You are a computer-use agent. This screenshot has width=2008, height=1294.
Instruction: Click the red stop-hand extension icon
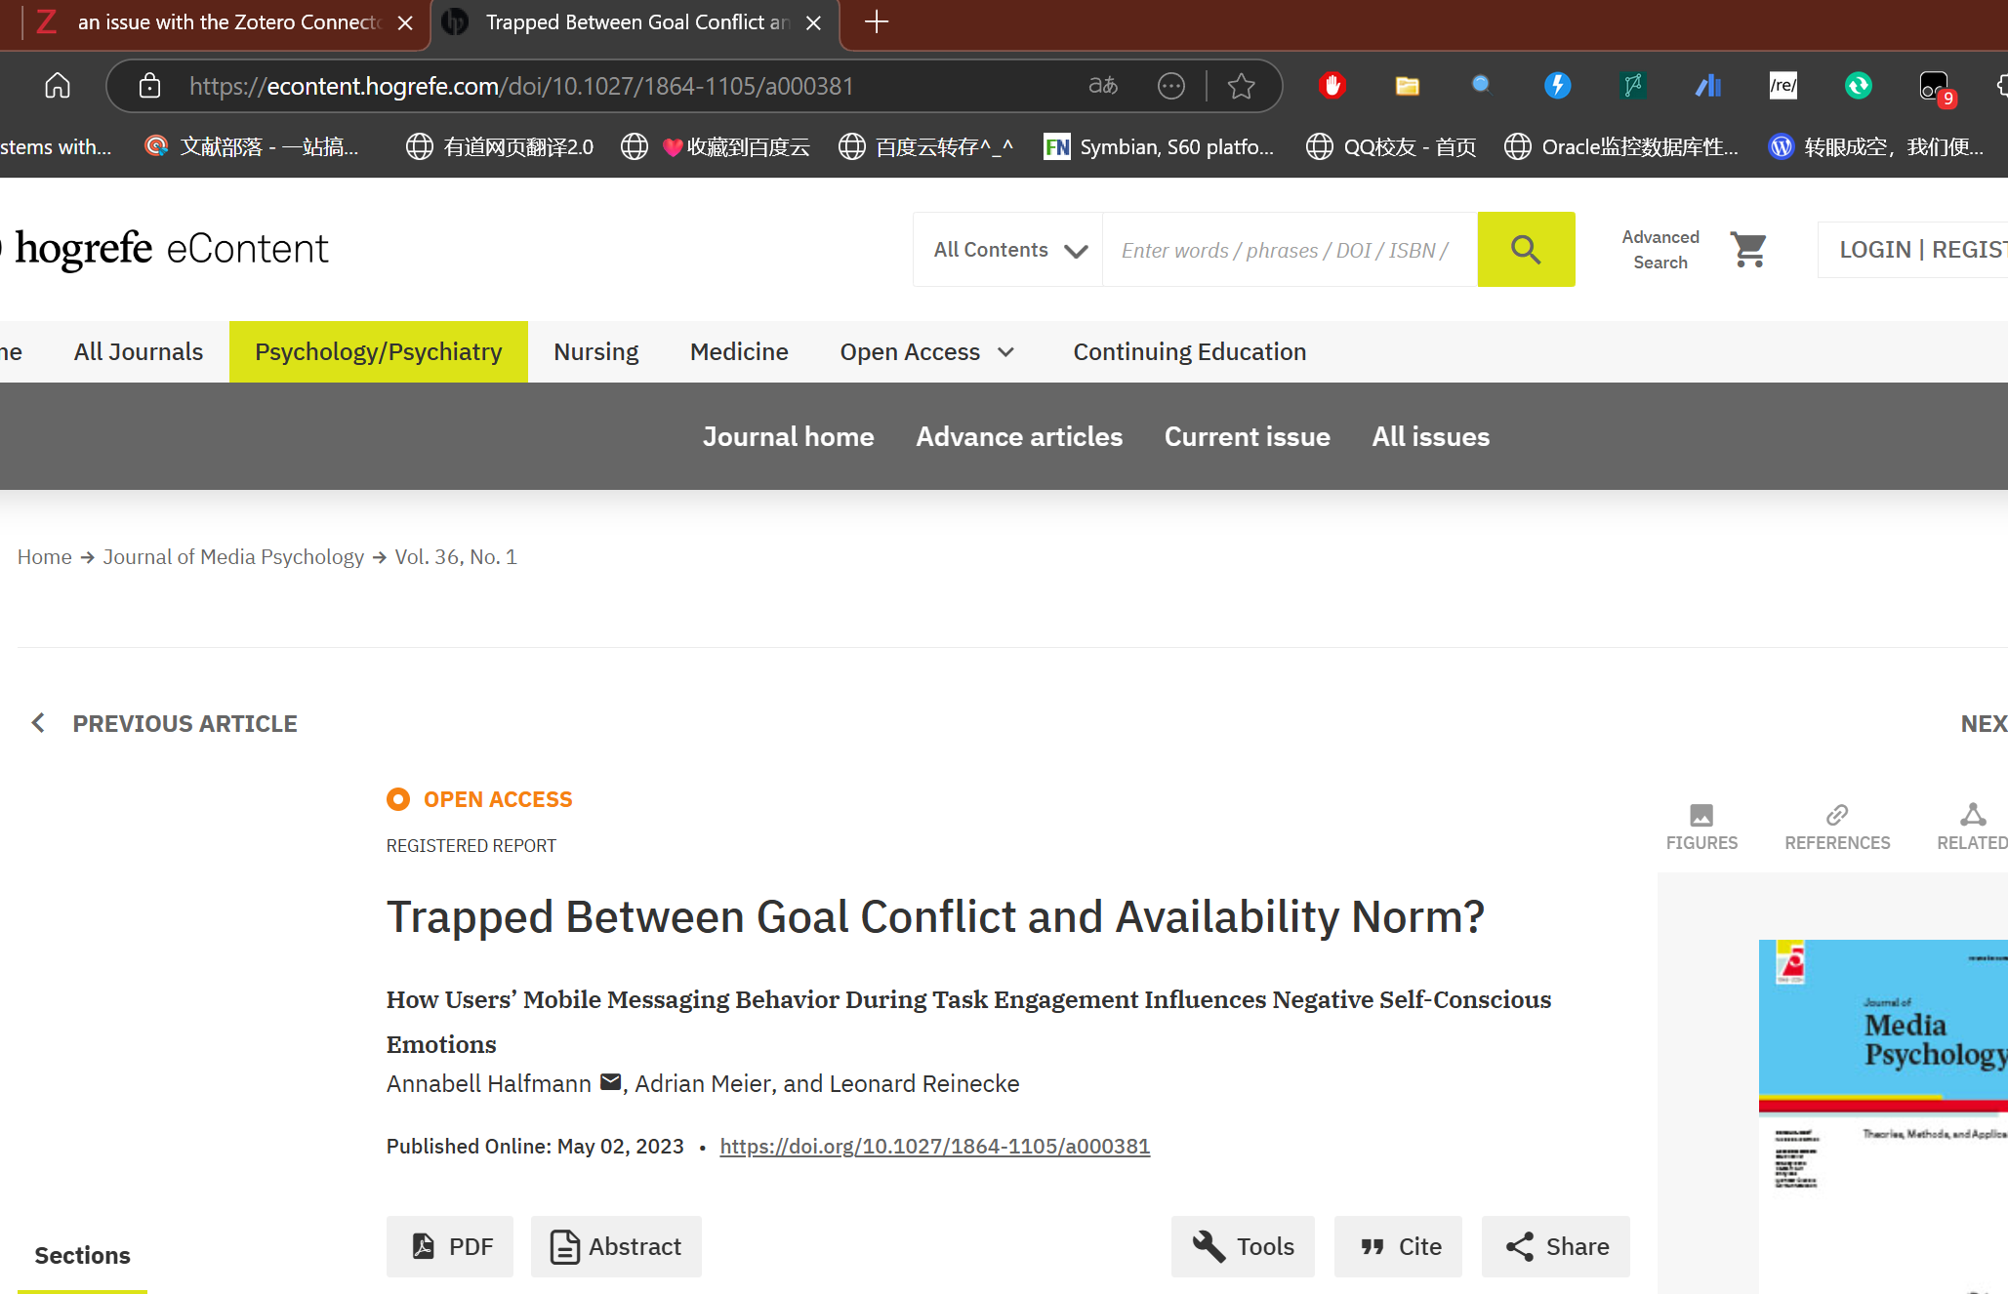point(1332,86)
